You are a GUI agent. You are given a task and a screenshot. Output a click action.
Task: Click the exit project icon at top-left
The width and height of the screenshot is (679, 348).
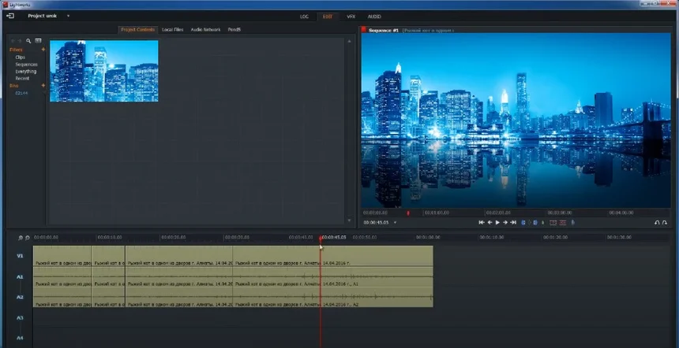[10, 16]
